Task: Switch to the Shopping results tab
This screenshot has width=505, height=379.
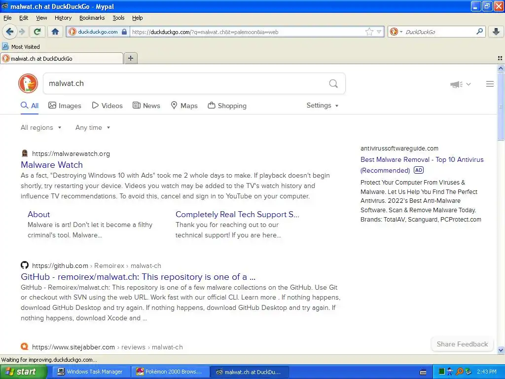Action: pos(227,106)
